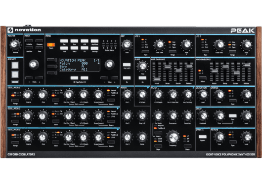Image resolution: width=262 pixels, height=183 pixels.
Task: Cycle LFO 2 Range button
Action: point(233,52)
